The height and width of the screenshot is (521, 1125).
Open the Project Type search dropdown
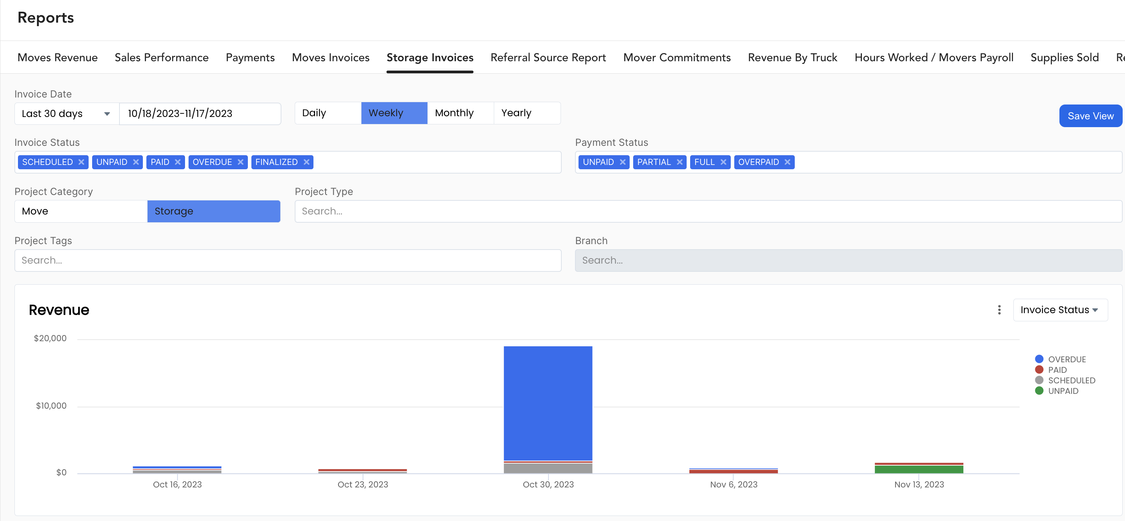708,211
